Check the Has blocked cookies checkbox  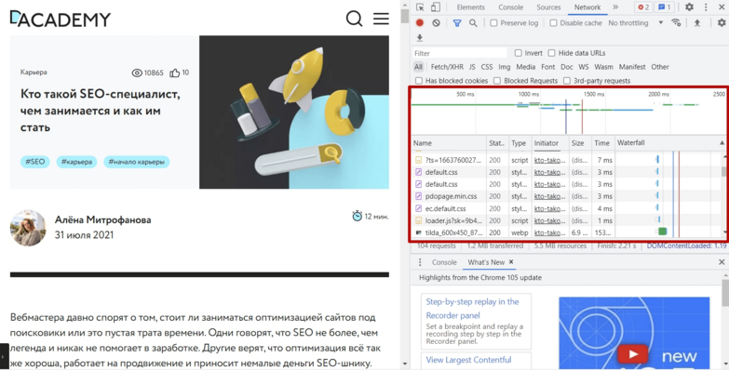(418, 81)
